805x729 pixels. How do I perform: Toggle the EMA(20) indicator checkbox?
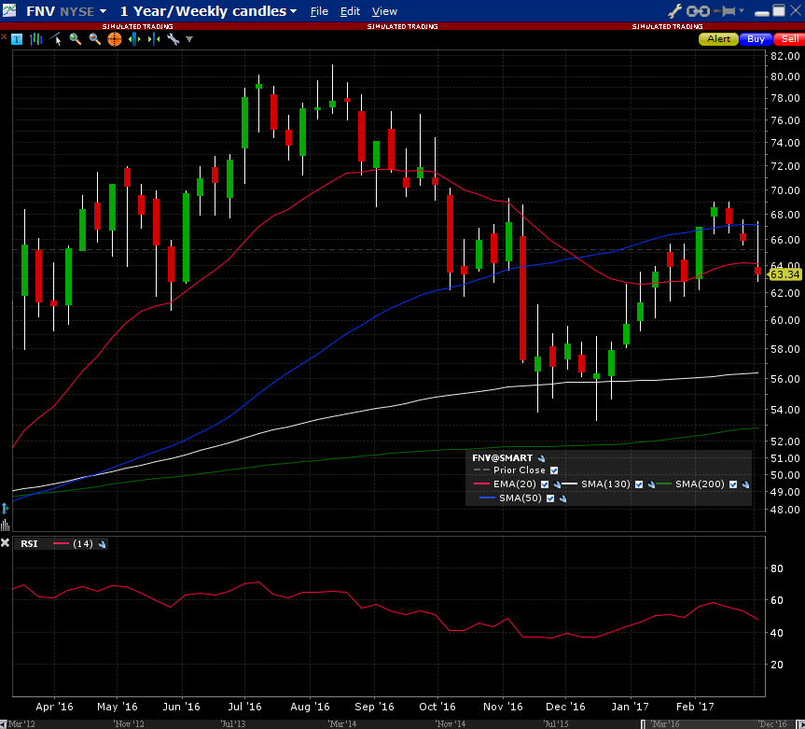[x=545, y=484]
